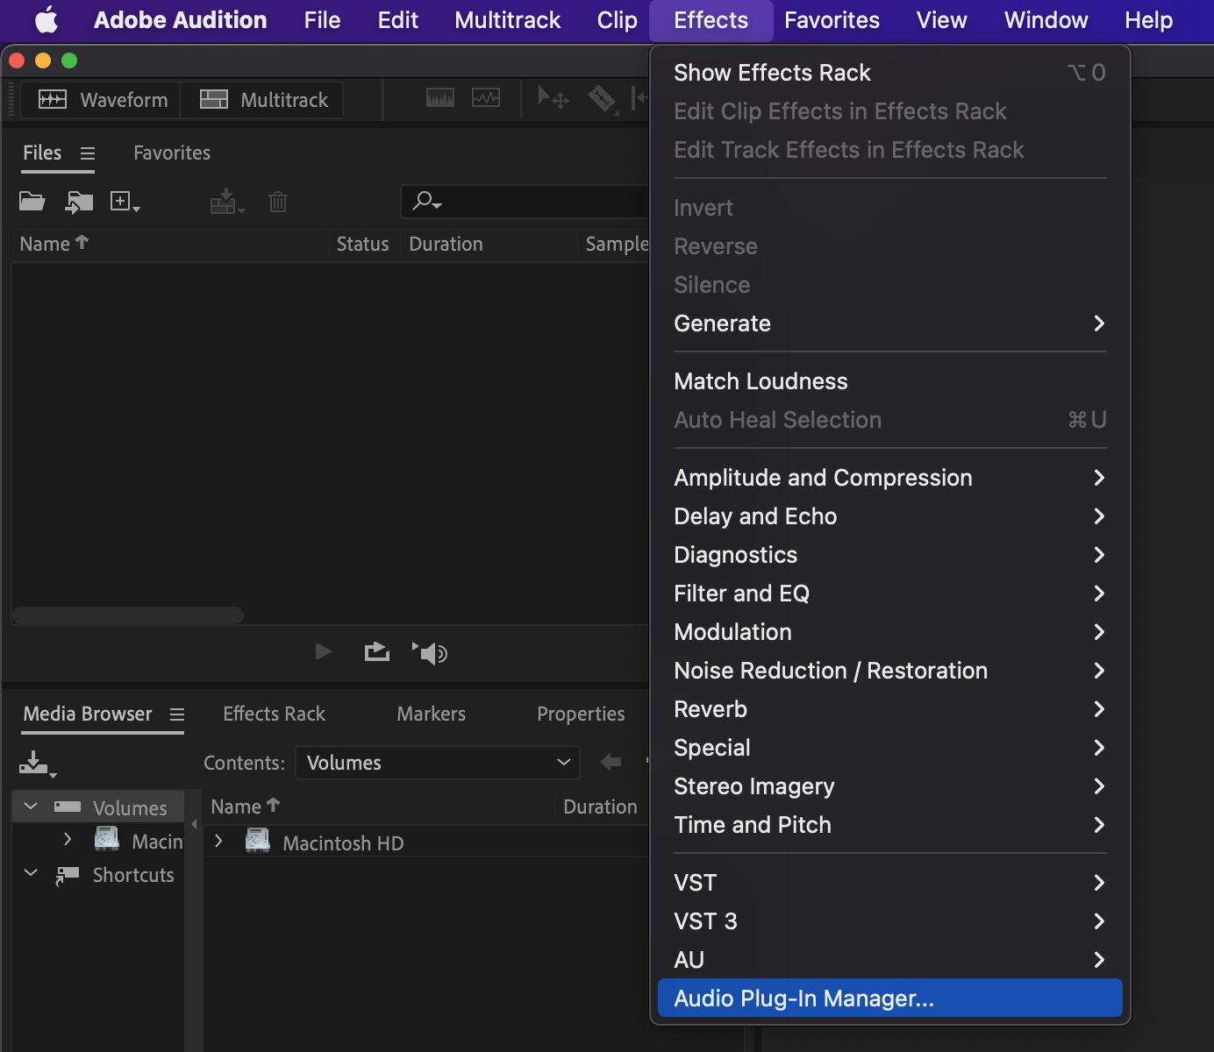Switch to the Favorites panel tab
The image size is (1214, 1052).
pos(172,153)
